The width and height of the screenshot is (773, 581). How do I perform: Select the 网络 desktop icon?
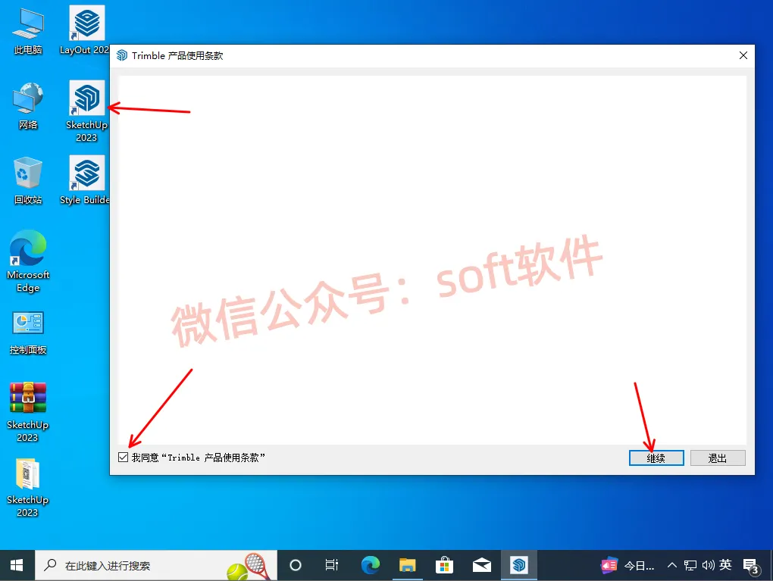coord(28,105)
